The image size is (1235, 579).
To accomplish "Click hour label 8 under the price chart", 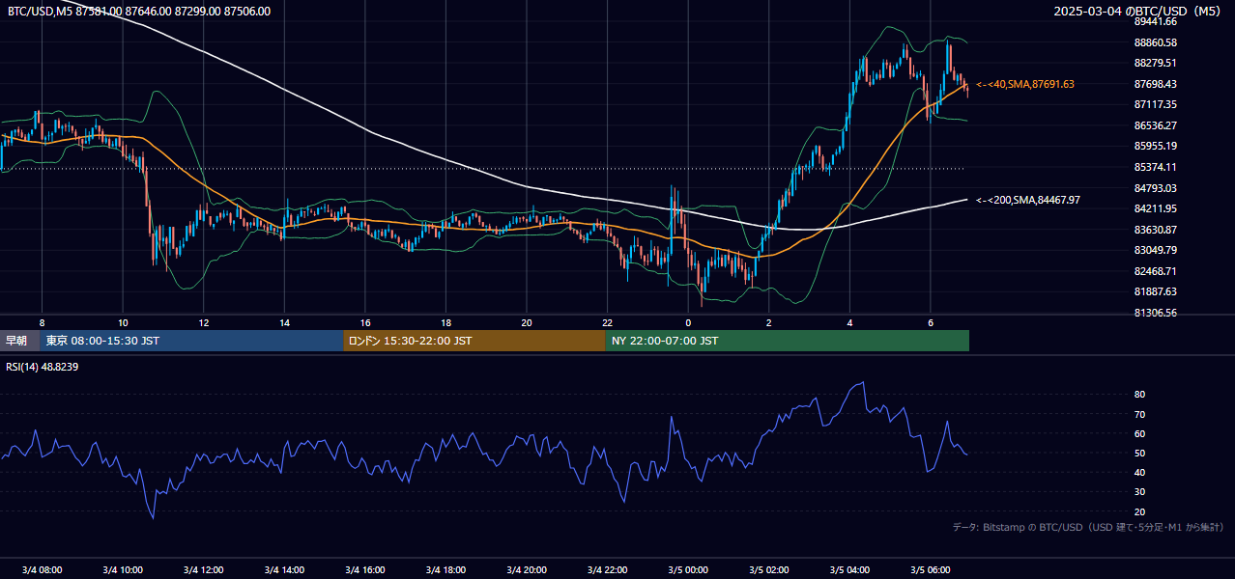I will click(x=42, y=322).
